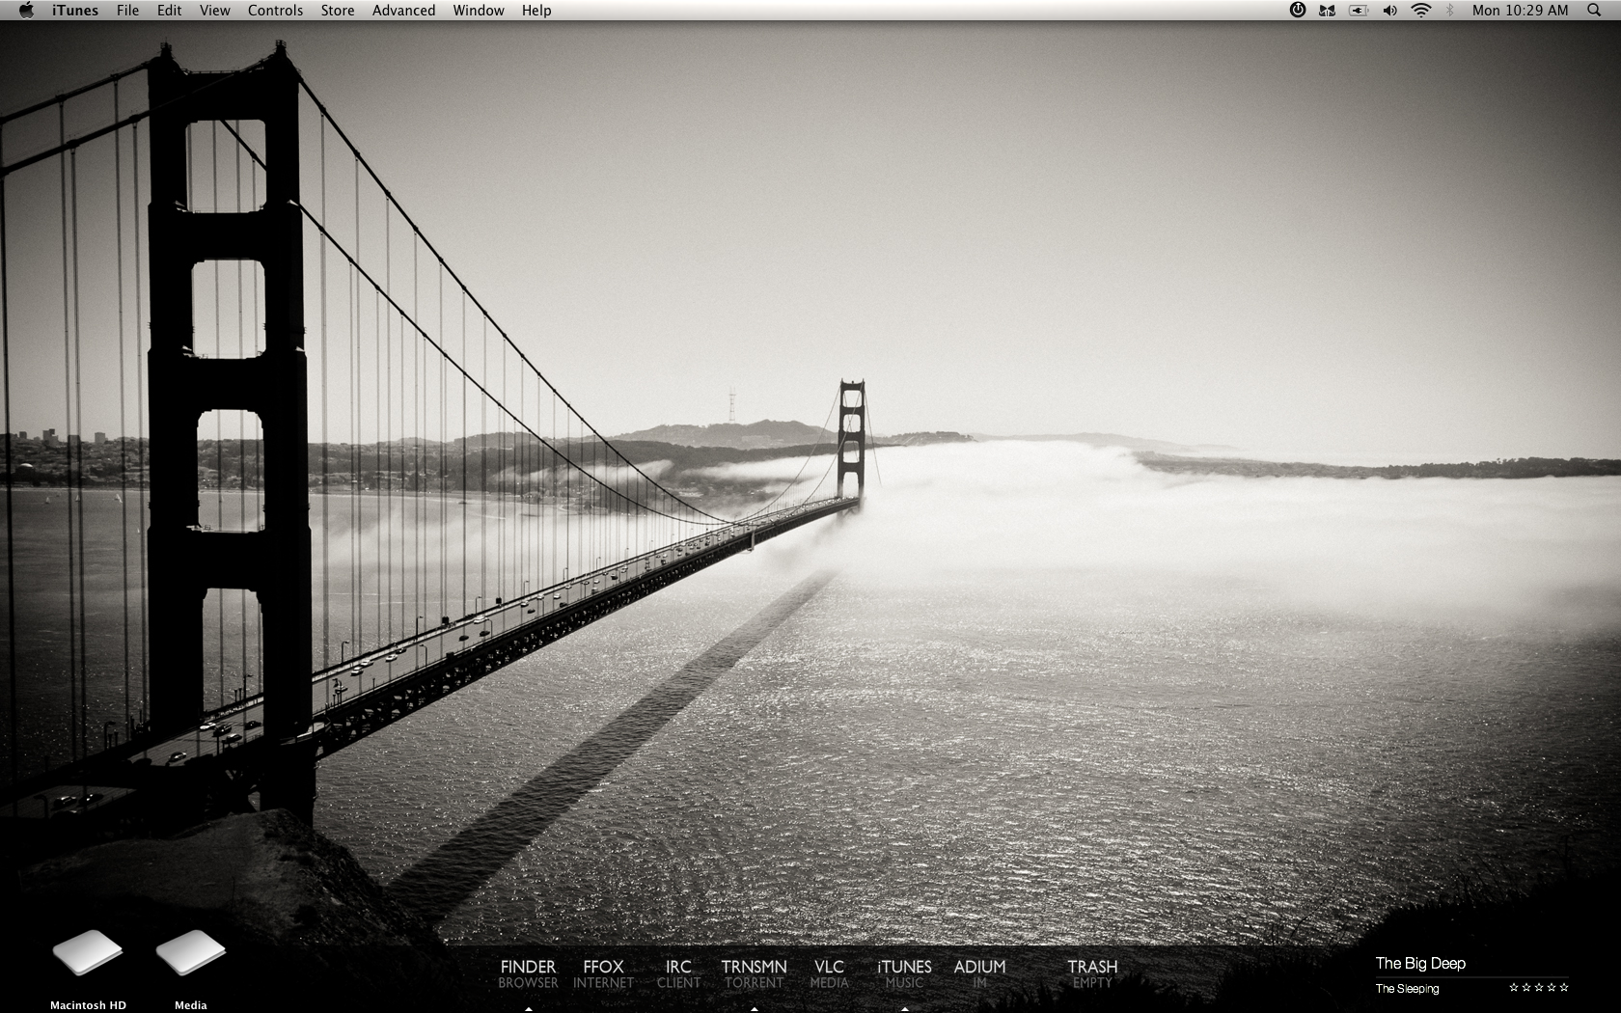Rate the song three stars

pyautogui.click(x=1539, y=987)
